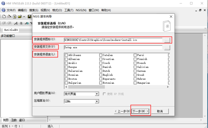Check the Czech language box
Viewport: 208px width, 128px height.
pyautogui.click(x=101, y=63)
